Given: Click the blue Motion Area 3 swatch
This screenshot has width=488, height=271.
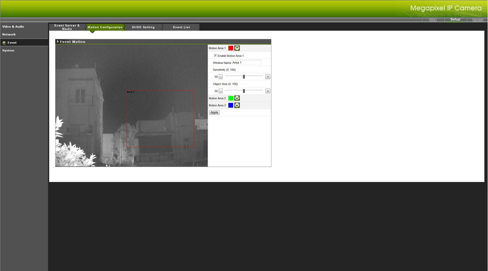Looking at the screenshot, I should (231, 105).
